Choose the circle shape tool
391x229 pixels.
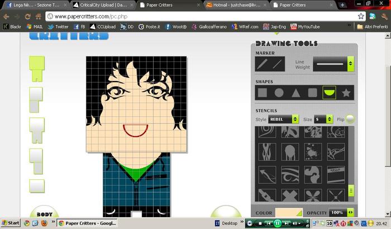pos(279,93)
